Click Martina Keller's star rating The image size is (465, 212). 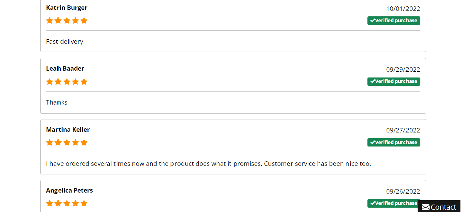pos(67,142)
